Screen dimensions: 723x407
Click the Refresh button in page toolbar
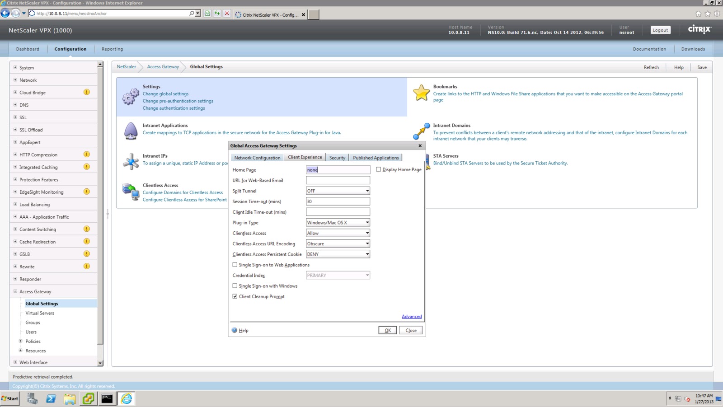pos(651,67)
